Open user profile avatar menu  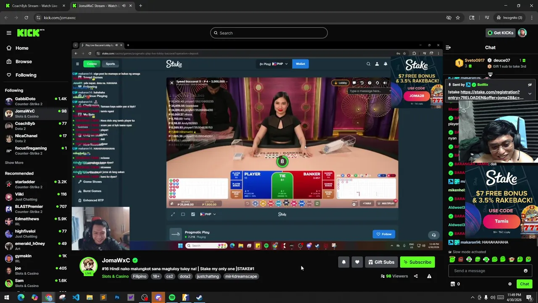522,33
